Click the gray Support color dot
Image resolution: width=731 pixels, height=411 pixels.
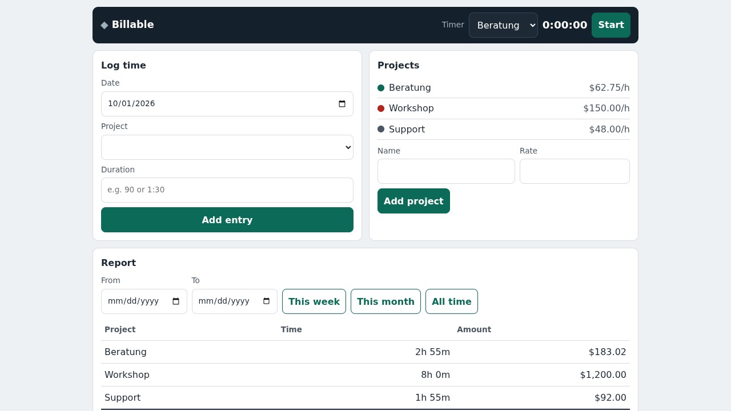381,130
